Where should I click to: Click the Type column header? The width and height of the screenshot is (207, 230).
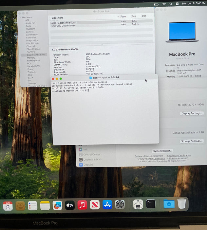click(x=123, y=16)
